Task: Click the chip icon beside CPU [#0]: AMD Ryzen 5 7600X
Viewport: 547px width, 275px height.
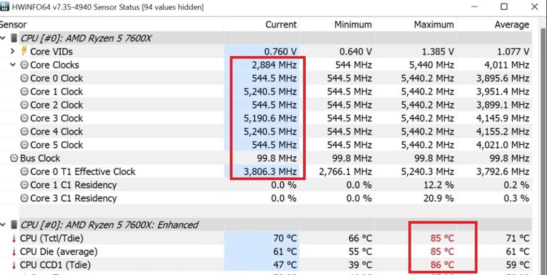Action: pyautogui.click(x=14, y=38)
